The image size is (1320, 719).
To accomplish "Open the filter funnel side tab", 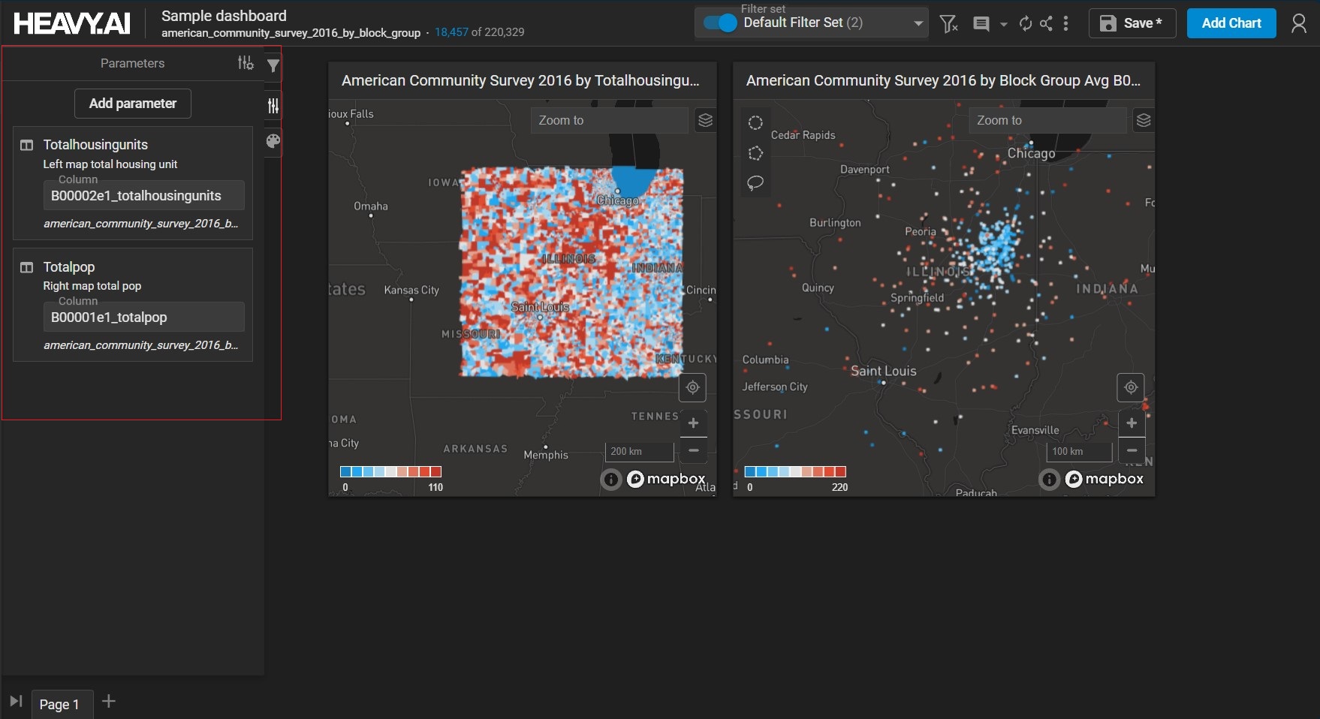I will [x=273, y=66].
